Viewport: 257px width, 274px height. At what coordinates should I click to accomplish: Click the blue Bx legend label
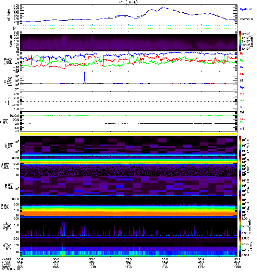[x=242, y=67]
